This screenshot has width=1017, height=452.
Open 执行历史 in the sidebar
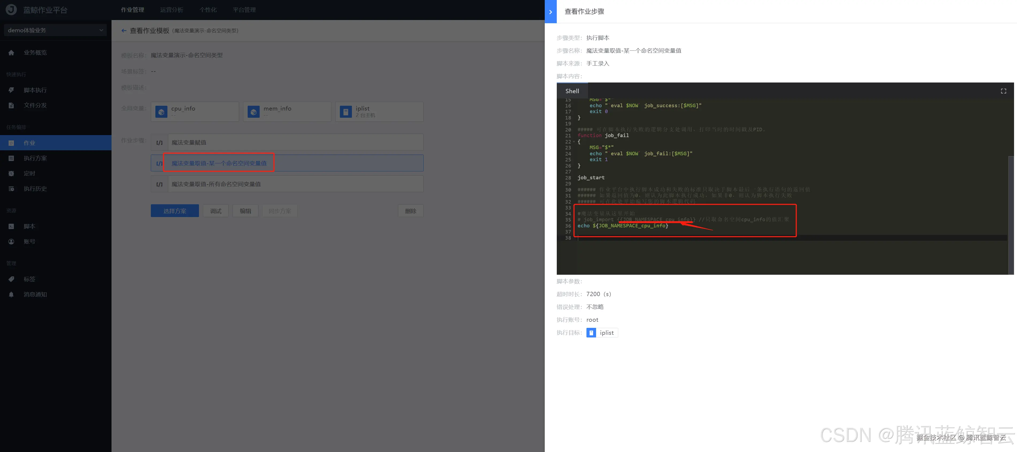tap(35, 189)
